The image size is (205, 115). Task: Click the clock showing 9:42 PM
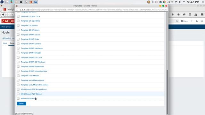pos(193,2)
